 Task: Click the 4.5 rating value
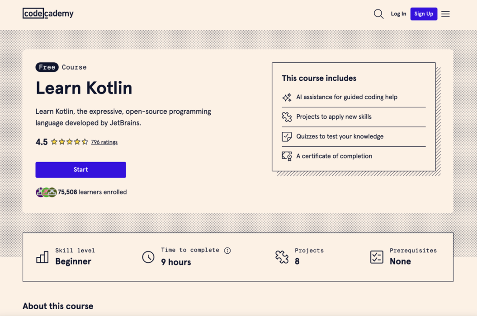click(42, 142)
